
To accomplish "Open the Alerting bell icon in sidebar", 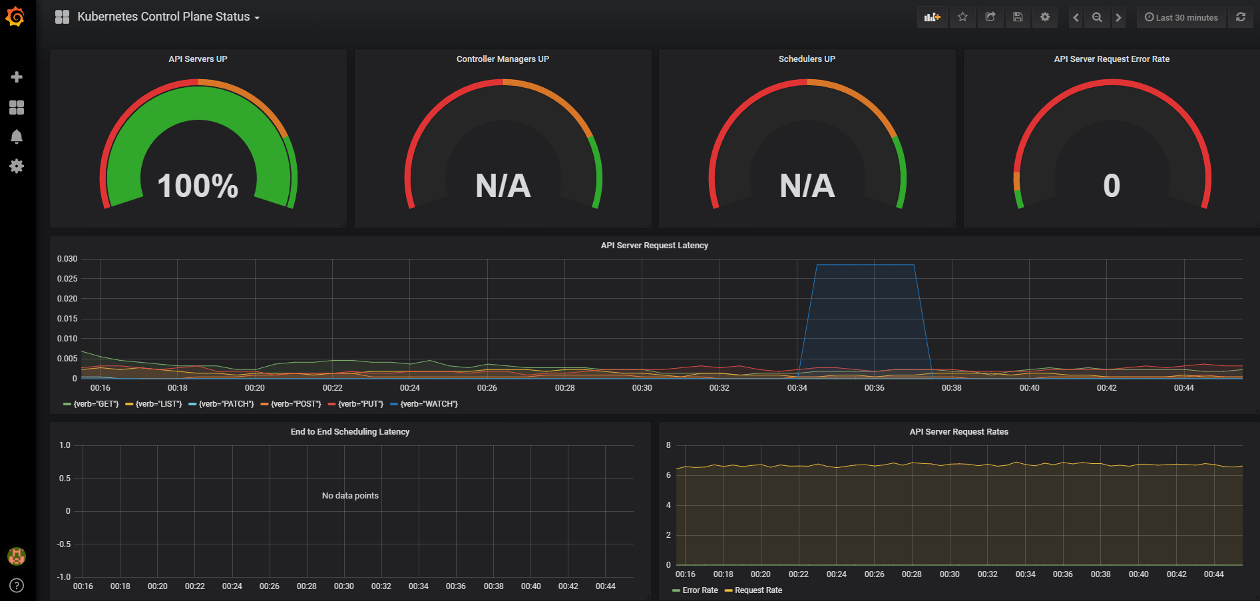I will click(17, 136).
